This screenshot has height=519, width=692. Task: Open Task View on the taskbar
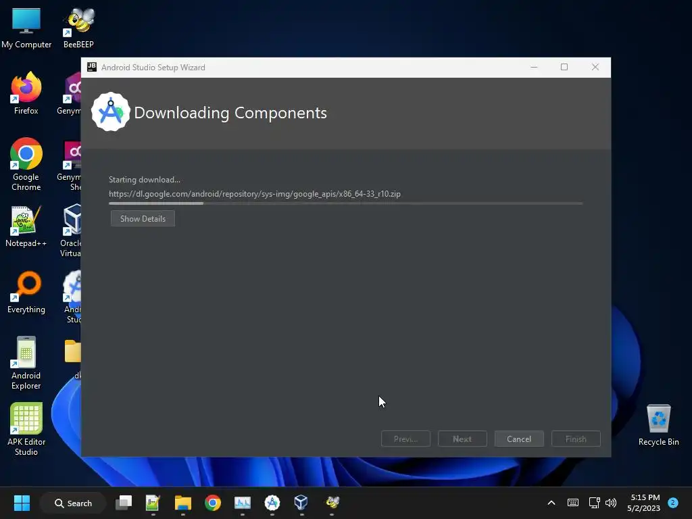tap(124, 503)
